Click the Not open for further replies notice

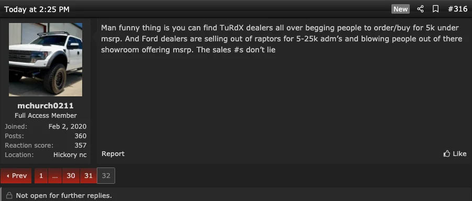(64, 196)
